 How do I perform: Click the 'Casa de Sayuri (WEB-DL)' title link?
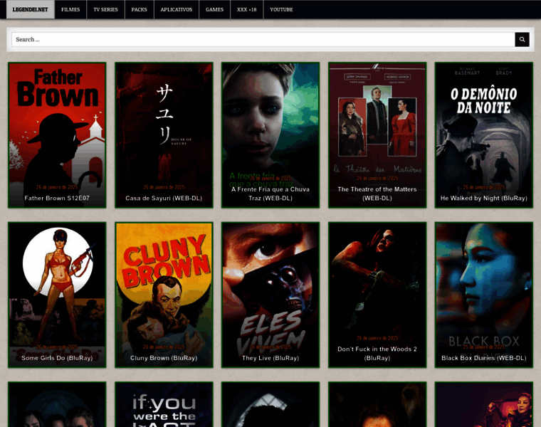[x=164, y=198]
